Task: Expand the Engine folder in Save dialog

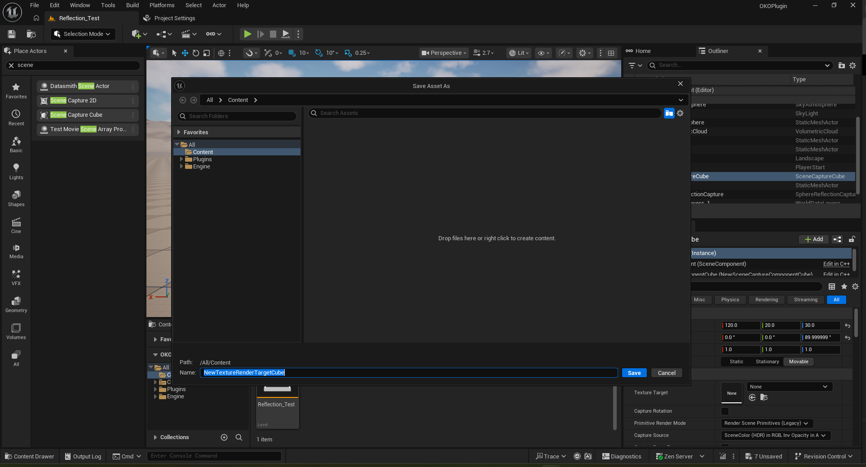Action: [181, 167]
